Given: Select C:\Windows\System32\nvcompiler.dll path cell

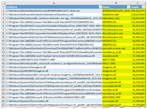Looking at the screenshot, I should coord(54,101).
